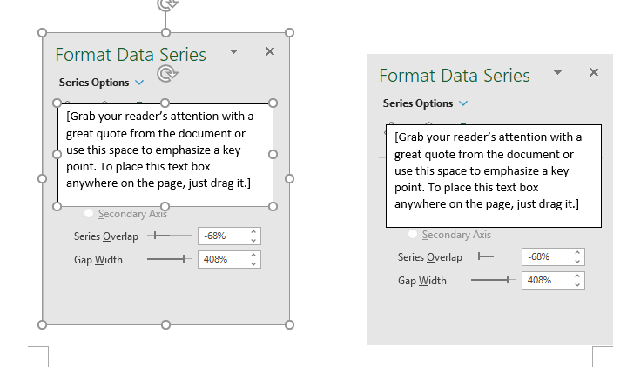This screenshot has width=627, height=373.
Task: Click 'Series Overlap' label in left pane
Action: [106, 236]
